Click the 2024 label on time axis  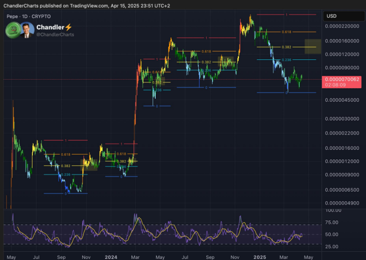click(x=111, y=257)
